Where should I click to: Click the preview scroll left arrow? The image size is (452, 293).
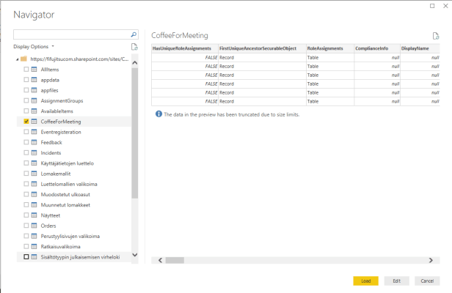[160, 260]
